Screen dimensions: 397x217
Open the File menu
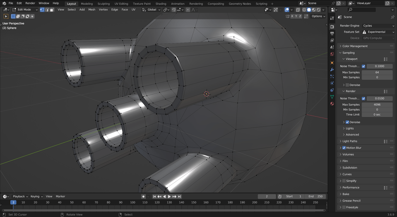(11, 3)
